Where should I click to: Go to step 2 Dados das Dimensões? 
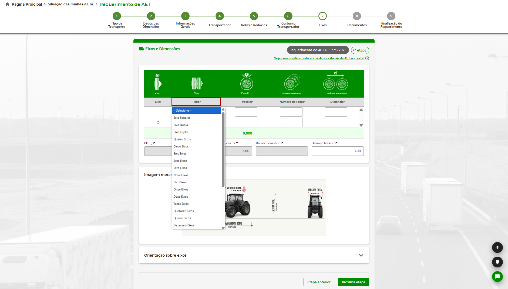point(151,16)
